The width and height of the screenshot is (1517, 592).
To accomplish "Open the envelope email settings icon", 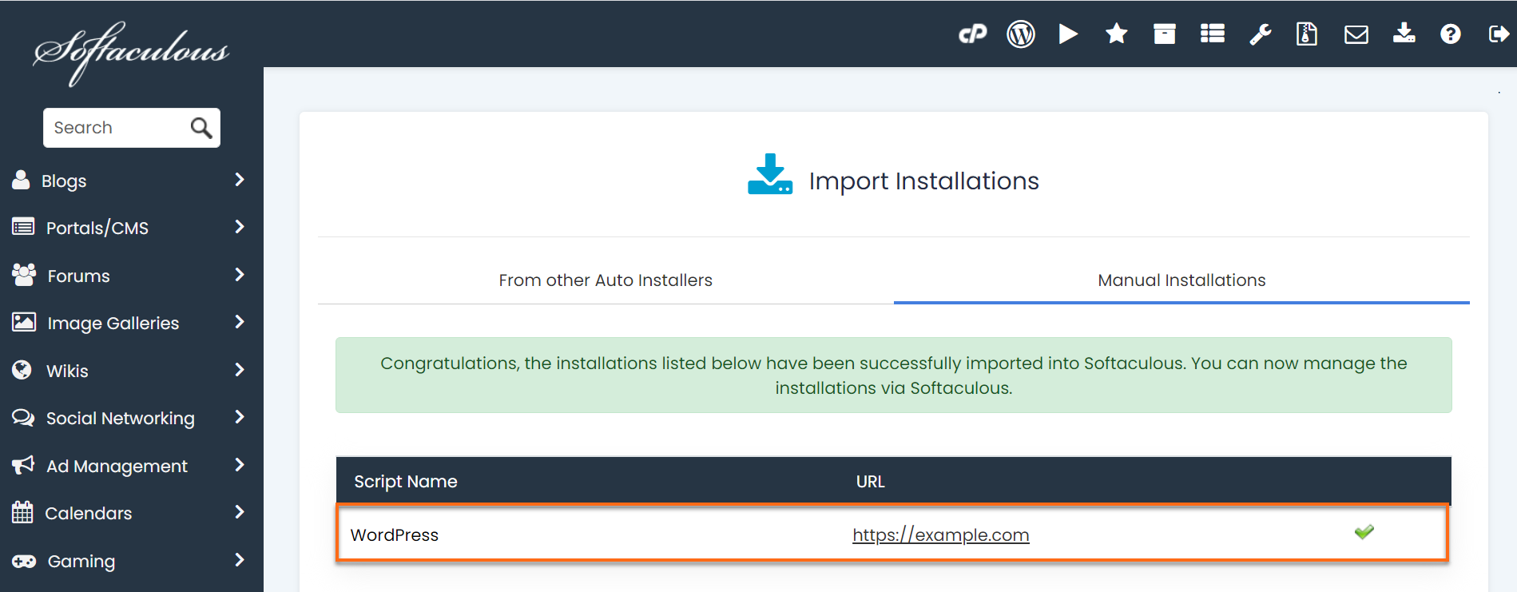I will coord(1356,34).
